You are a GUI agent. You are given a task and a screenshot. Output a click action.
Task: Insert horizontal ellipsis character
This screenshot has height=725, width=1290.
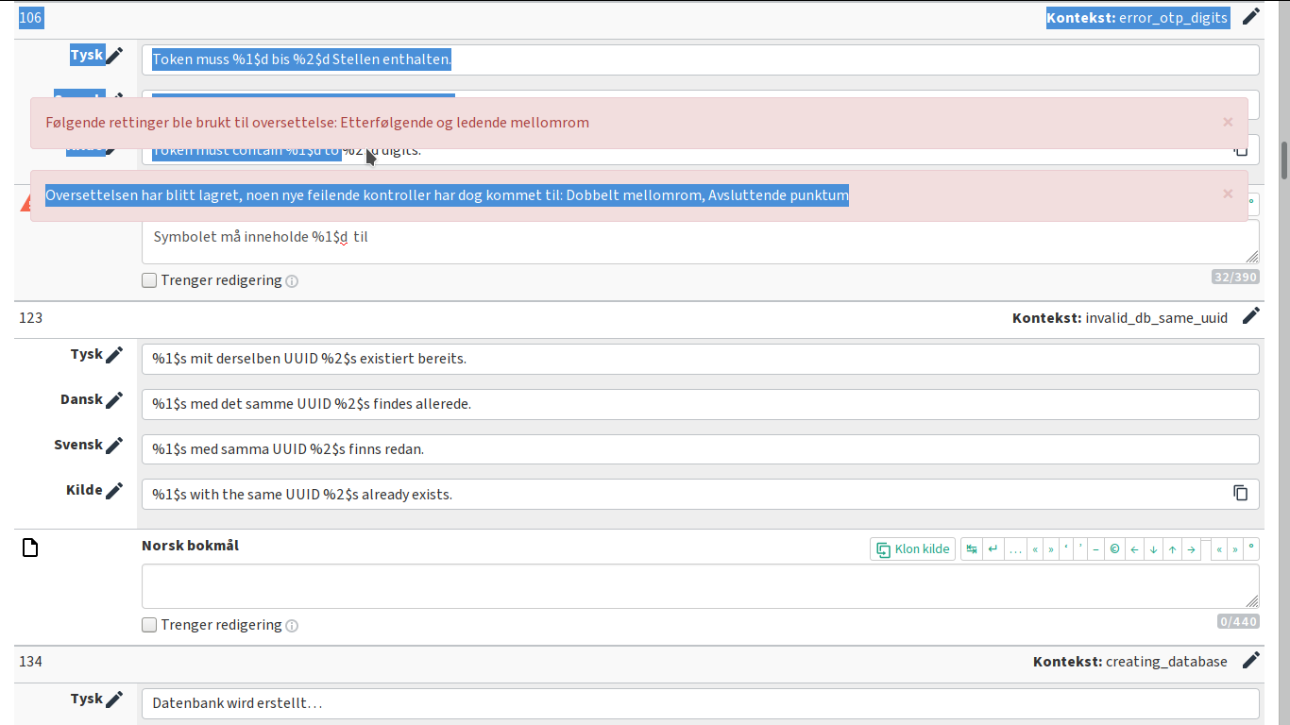[x=1015, y=548]
